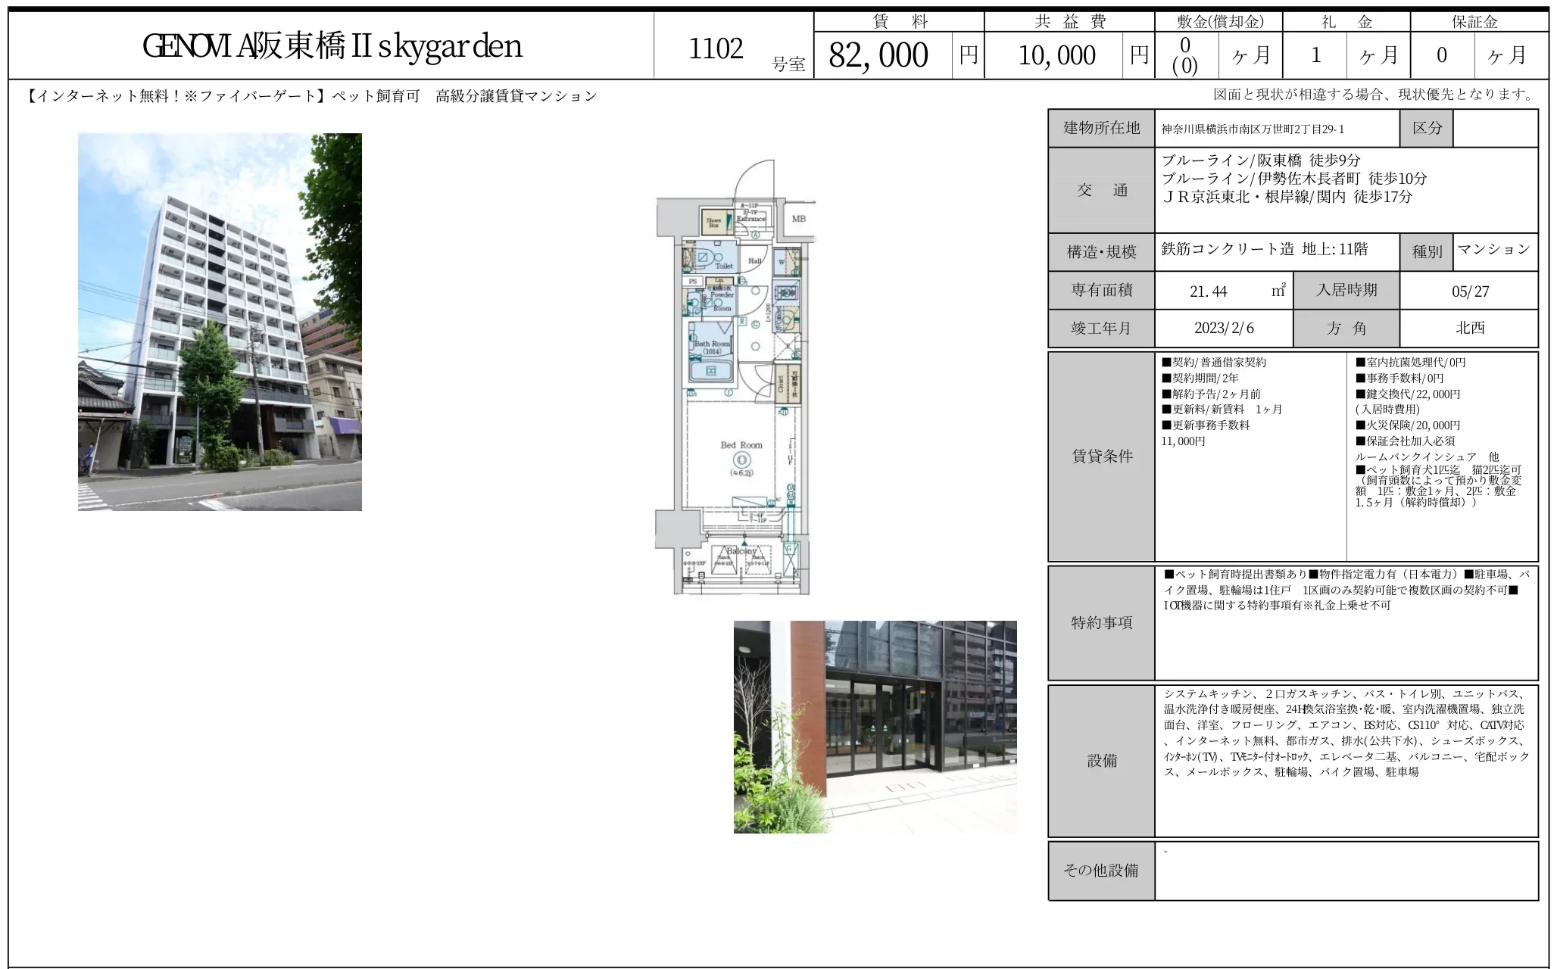Screen dimensions: 1557x969
Task: Click the 専有面積 label
Action: coord(1101,290)
